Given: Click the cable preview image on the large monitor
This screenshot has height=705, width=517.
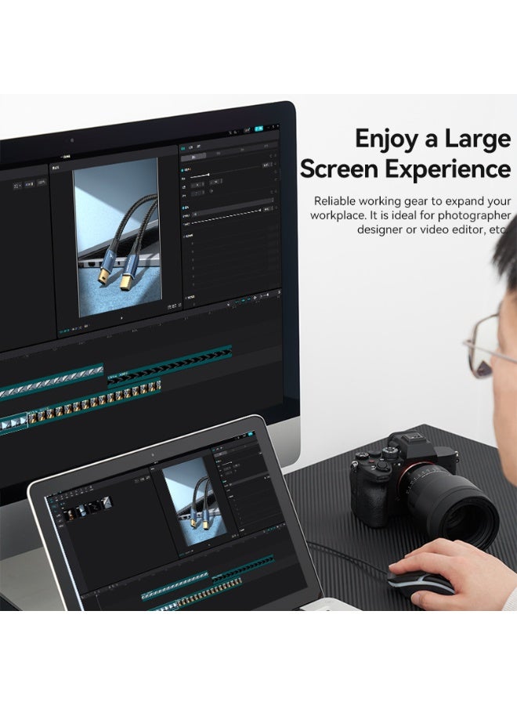Looking at the screenshot, I should point(117,237).
